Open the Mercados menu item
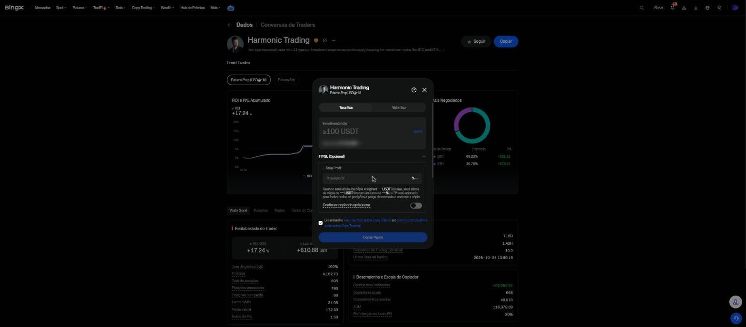The width and height of the screenshot is (746, 327). [42, 8]
